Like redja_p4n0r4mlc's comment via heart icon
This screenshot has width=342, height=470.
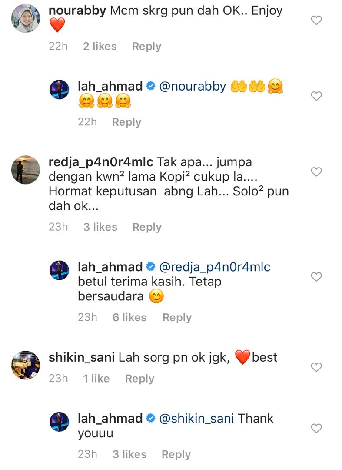(x=316, y=172)
